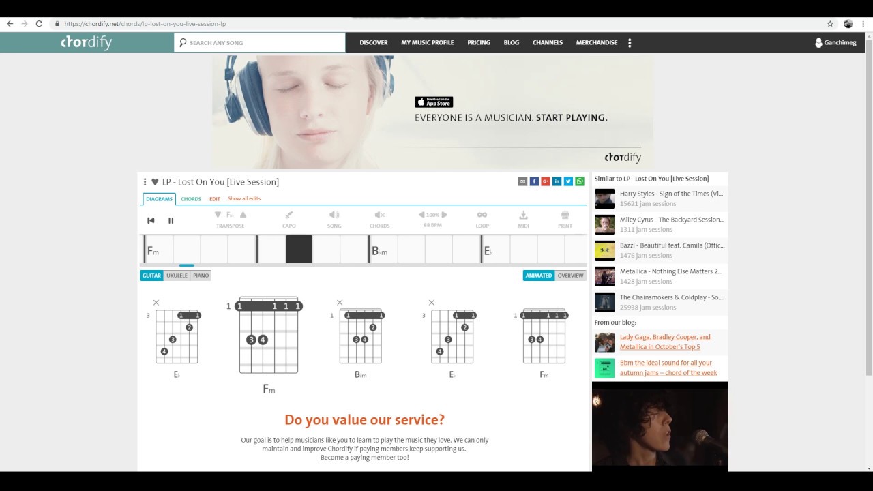This screenshot has width=873, height=491.
Task: Pause the song playback
Action: click(171, 220)
